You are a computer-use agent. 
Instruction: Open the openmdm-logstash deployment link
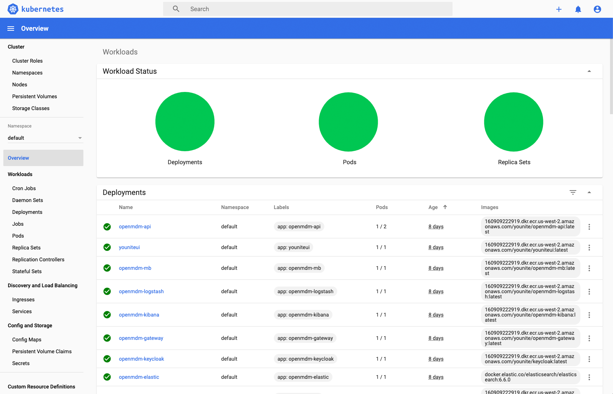141,291
